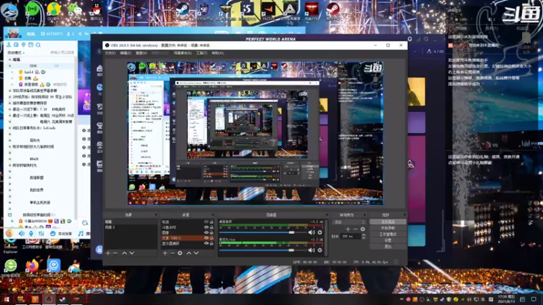Open 编辑(E) menu in OBS
Image resolution: width=543 pixels, height=305 pixels.
[126, 53]
